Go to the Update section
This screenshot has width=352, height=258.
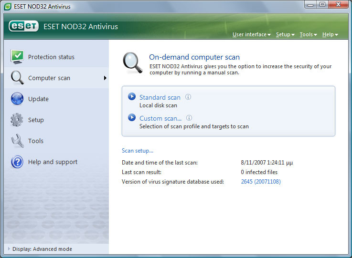click(x=56, y=99)
